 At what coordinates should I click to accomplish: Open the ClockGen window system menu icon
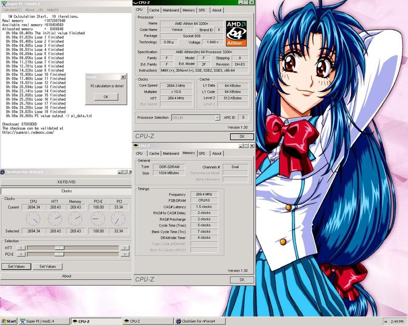point(3,171)
